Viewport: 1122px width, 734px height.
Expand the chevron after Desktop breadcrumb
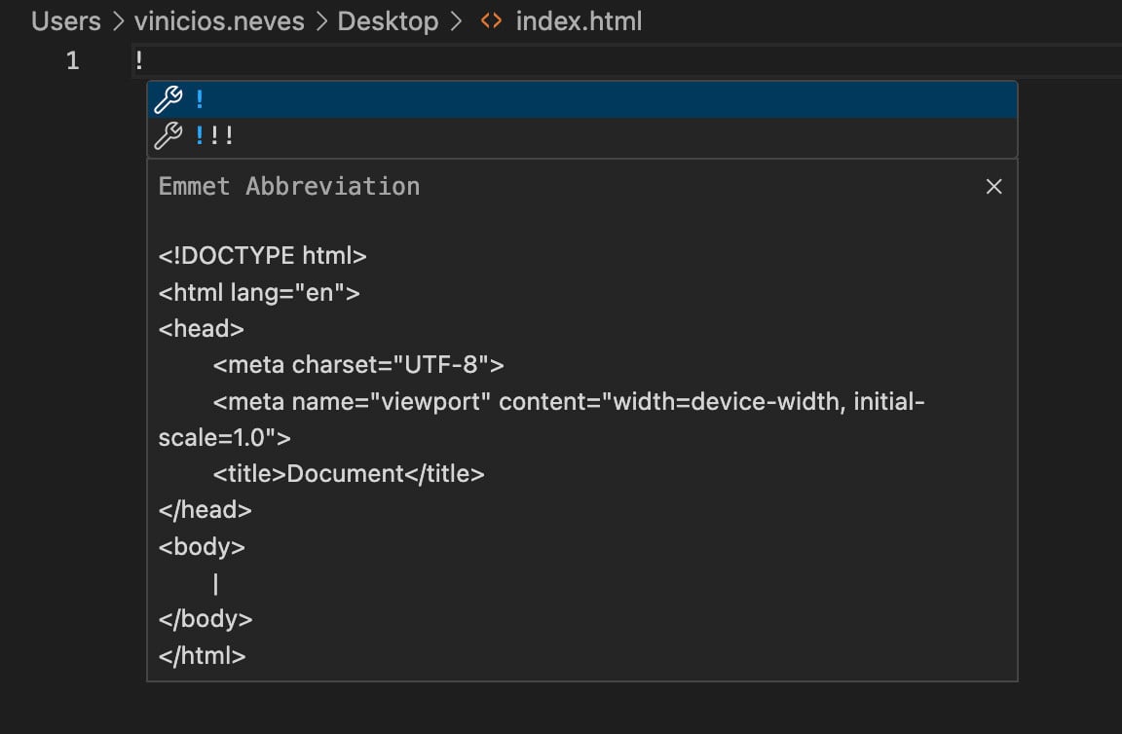(456, 21)
